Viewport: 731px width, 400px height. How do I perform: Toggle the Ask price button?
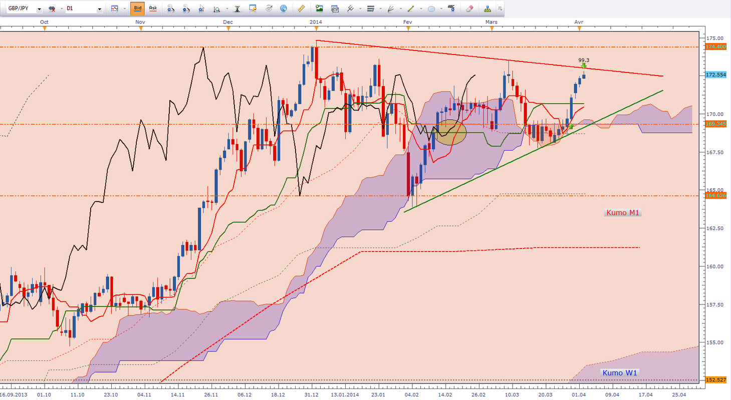coord(153,8)
